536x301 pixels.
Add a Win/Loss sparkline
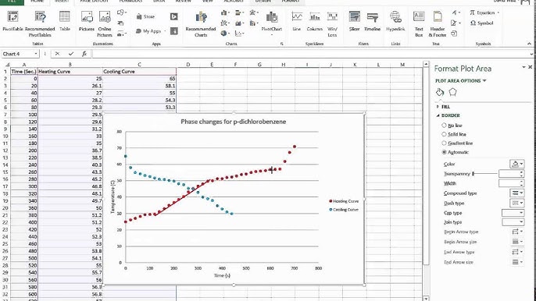(332, 23)
